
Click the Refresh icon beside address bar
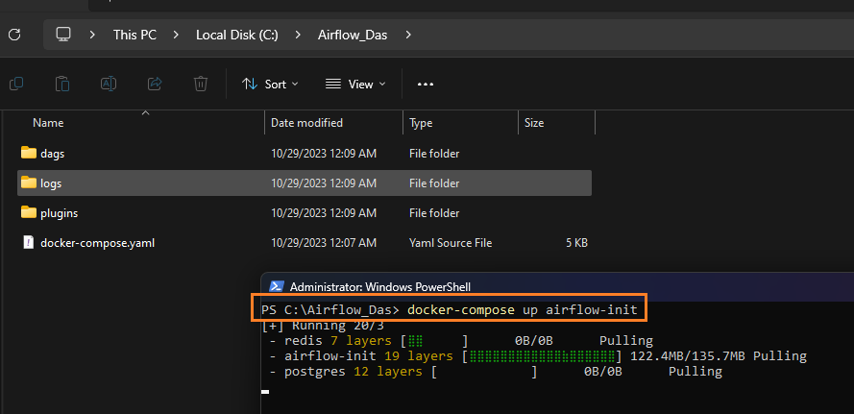pos(14,35)
